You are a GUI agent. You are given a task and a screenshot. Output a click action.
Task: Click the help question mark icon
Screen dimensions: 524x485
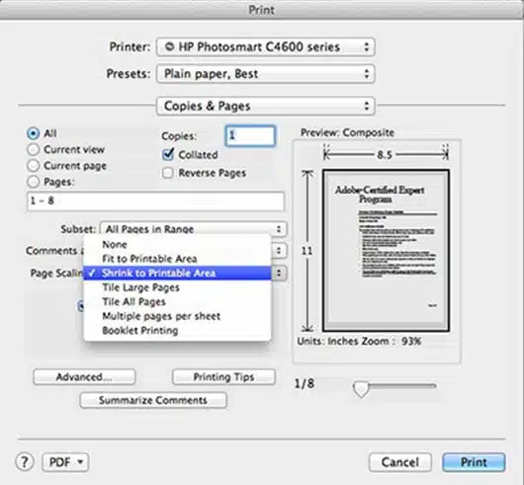point(25,462)
